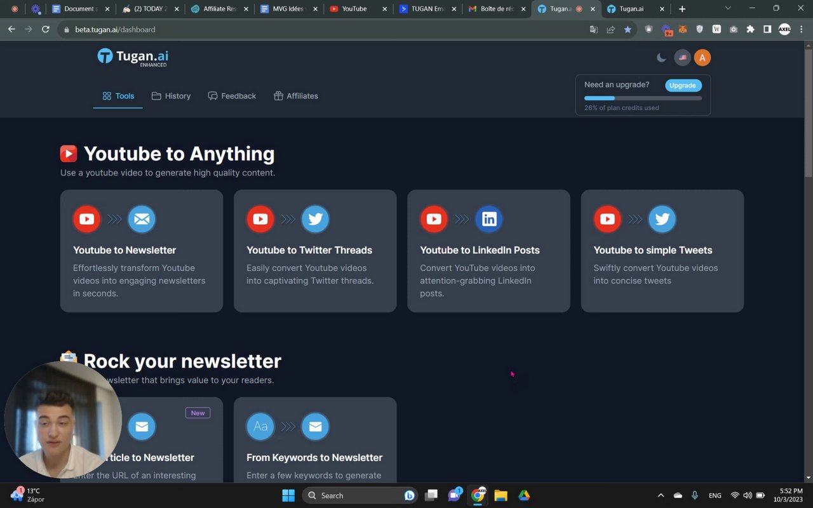Toggle the browser side panel icon
The width and height of the screenshot is (813, 508).
coord(767,29)
